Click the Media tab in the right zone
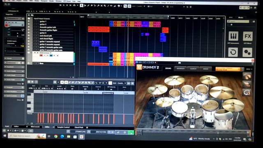263x148 pixels. pyautogui.click(x=241, y=17)
